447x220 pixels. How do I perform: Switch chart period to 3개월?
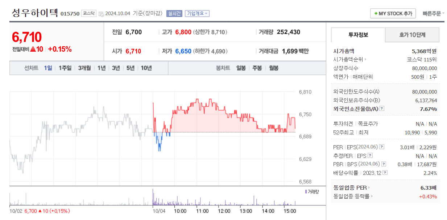click(x=84, y=68)
